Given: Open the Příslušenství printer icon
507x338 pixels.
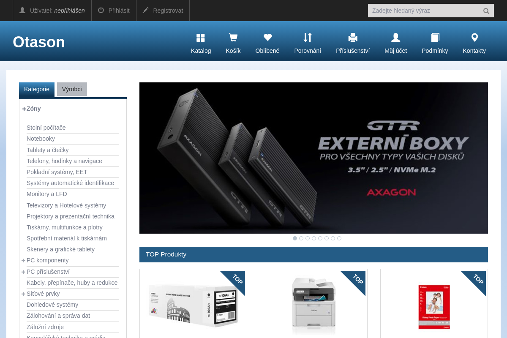Looking at the screenshot, I should 353,38.
